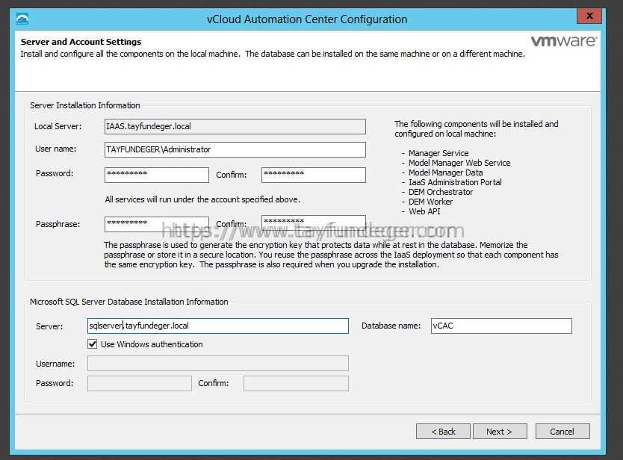Click the Next > button
Image resolution: width=623 pixels, height=460 pixels.
click(x=500, y=432)
